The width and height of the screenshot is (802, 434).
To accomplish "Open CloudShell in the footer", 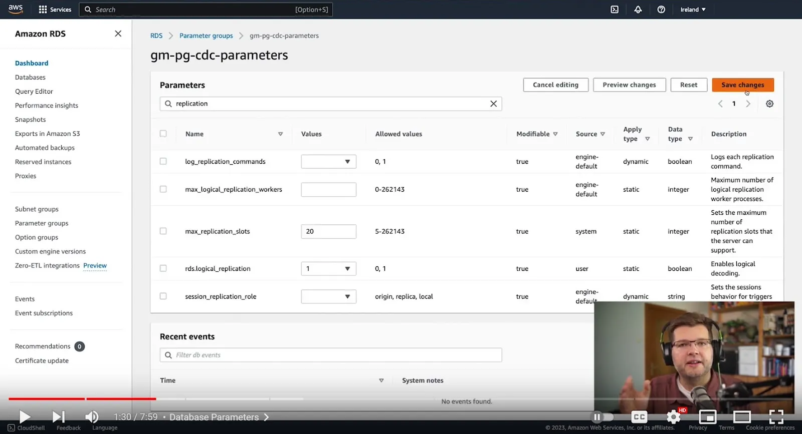I will 26,428.
